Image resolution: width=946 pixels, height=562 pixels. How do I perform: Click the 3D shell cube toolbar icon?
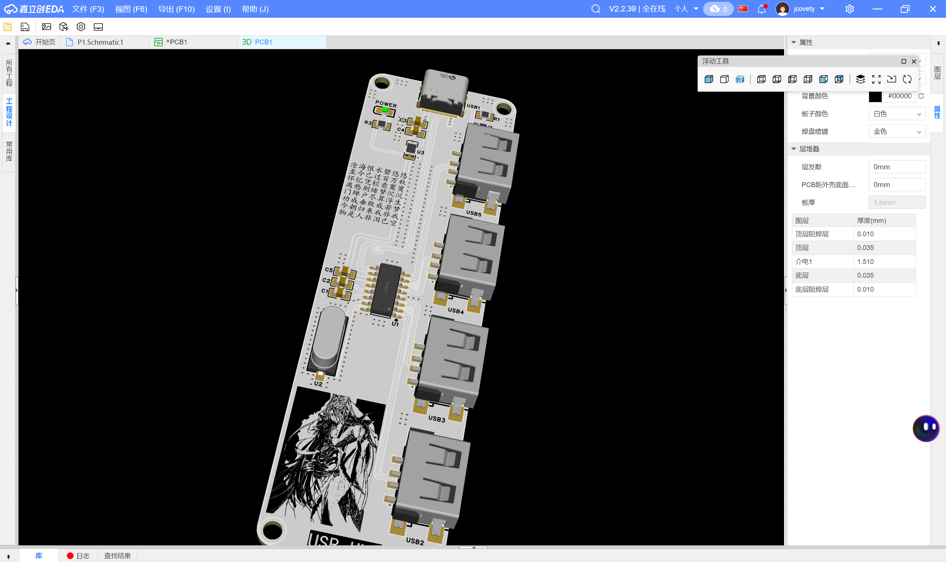pos(64,27)
